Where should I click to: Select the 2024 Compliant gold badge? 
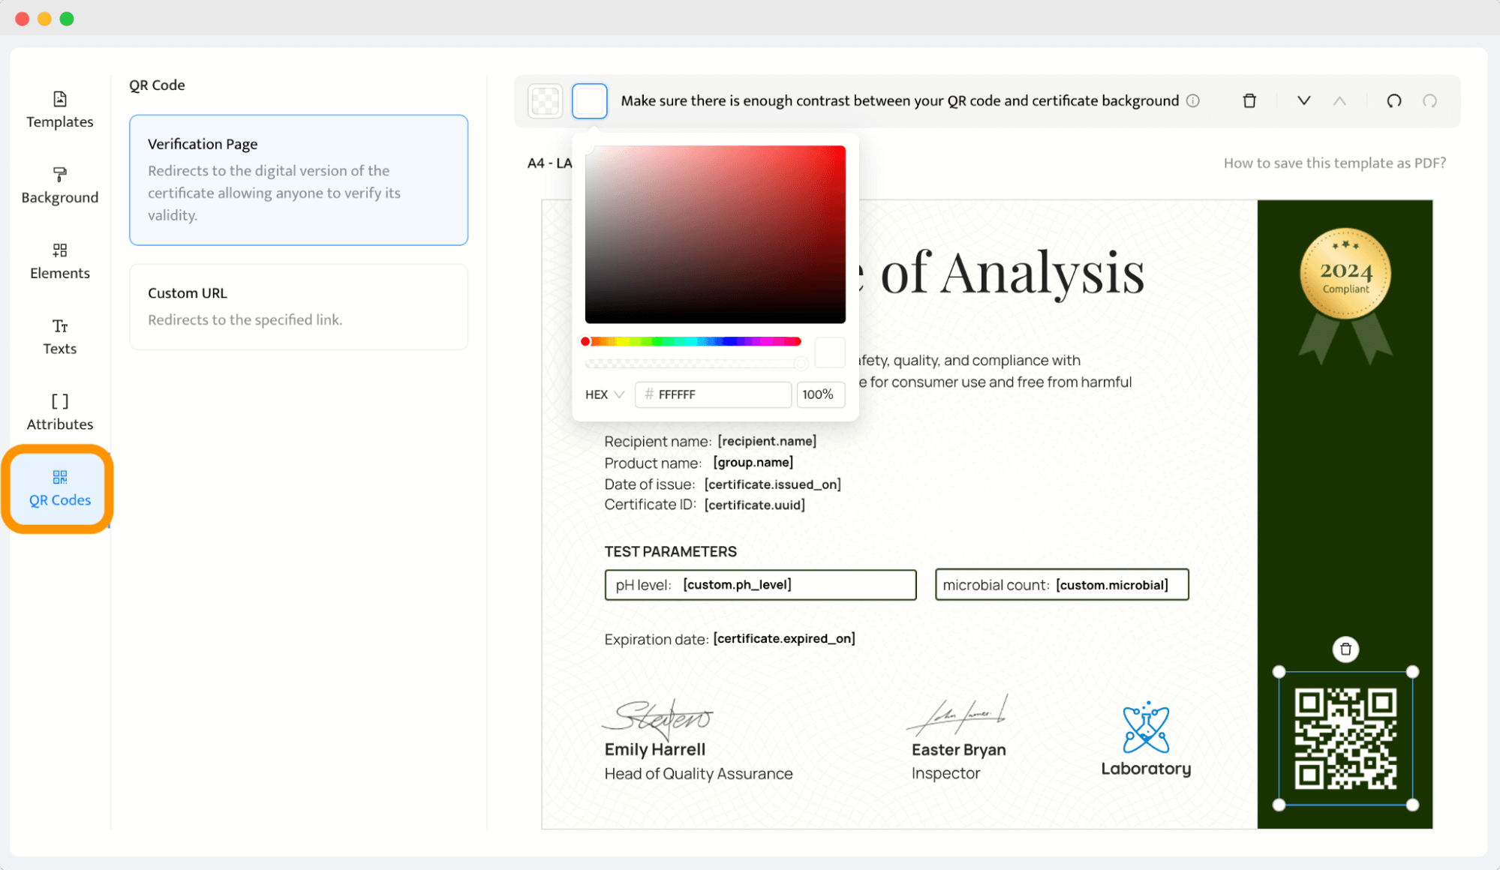pyautogui.click(x=1345, y=295)
